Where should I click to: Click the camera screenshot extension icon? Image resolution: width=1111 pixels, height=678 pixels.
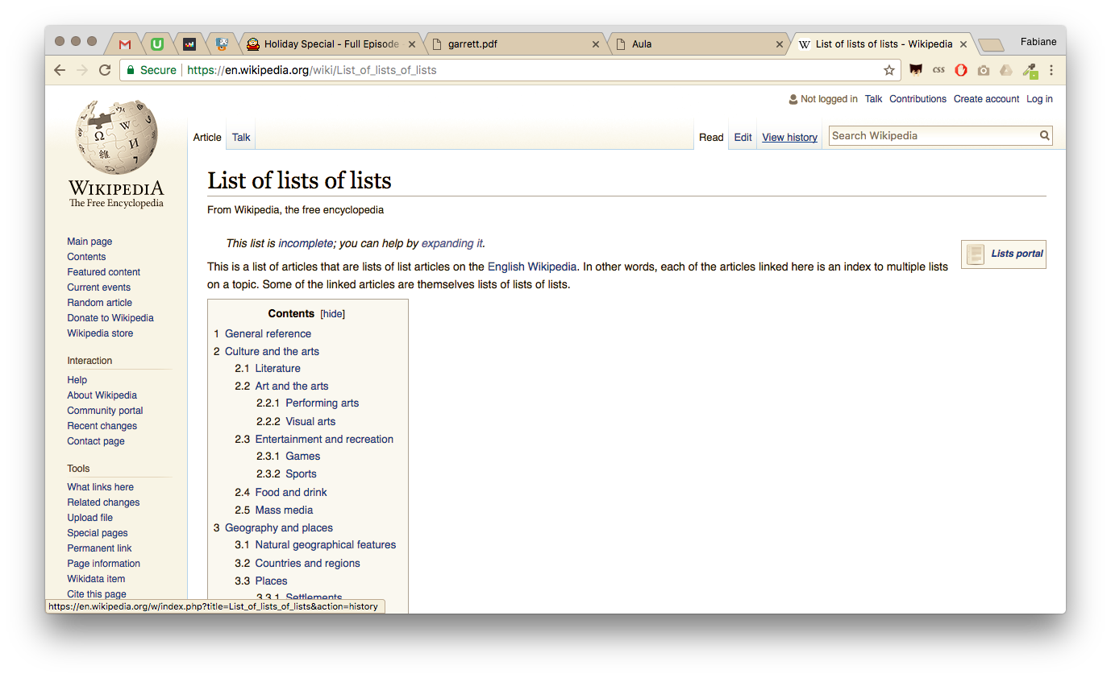click(984, 70)
